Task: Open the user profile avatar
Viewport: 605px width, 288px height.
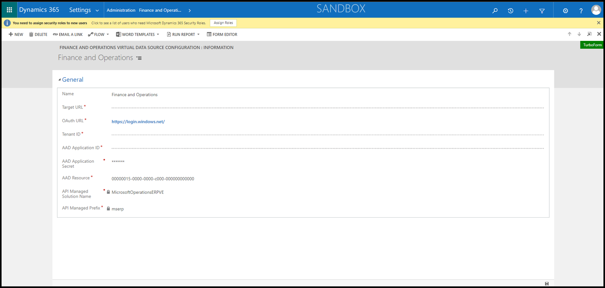Action: click(596, 10)
